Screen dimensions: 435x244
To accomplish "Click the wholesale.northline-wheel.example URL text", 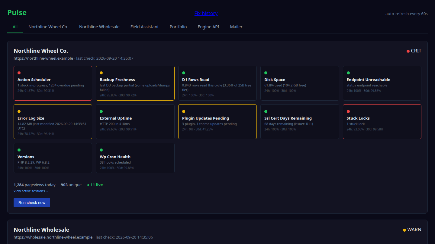I will [x=53, y=237].
